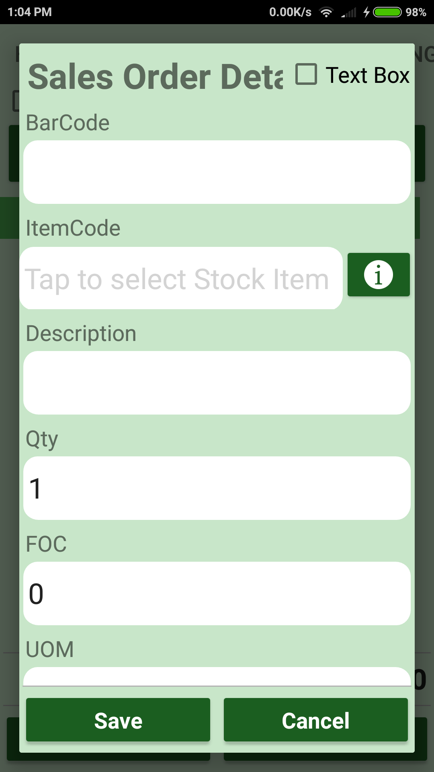434x772 pixels.
Task: Tap the 'Text Box' label text
Action: (x=367, y=75)
